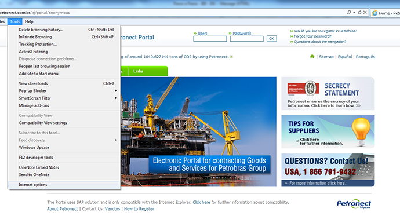This screenshot has height=216, width=400.
Task: Start InPrivate Browsing
Action: (x=64, y=37)
